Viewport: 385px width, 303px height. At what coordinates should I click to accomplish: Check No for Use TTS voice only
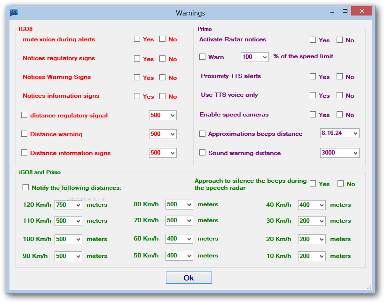(339, 95)
